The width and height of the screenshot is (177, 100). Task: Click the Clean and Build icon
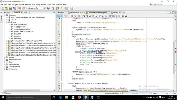57,8
